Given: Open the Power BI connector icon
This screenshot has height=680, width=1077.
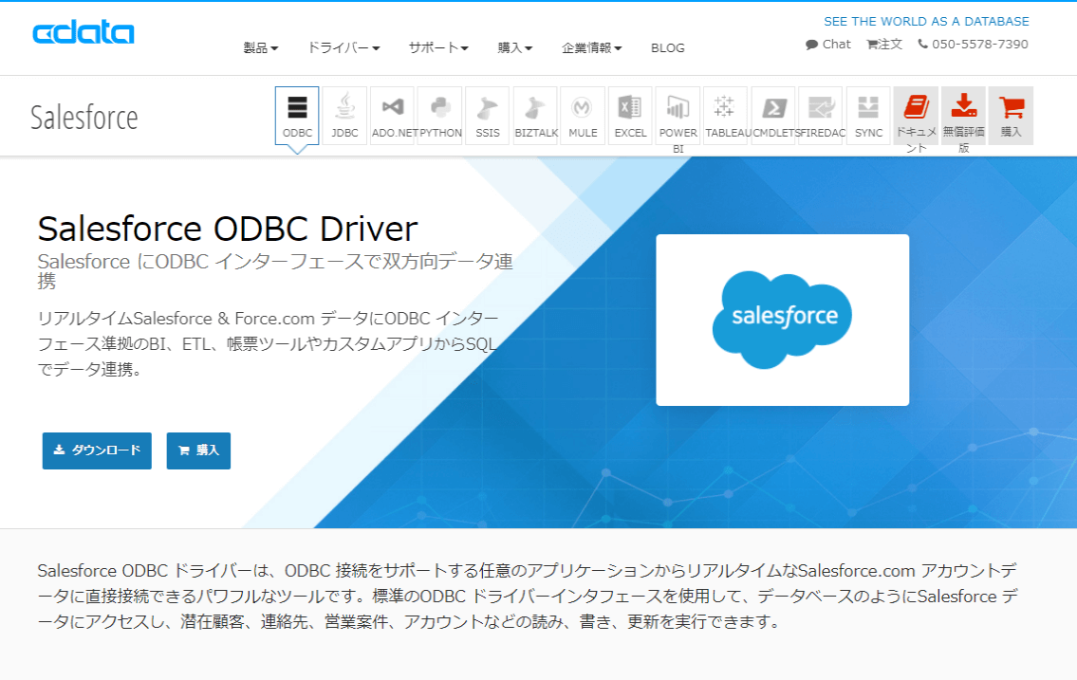Looking at the screenshot, I should [678, 116].
